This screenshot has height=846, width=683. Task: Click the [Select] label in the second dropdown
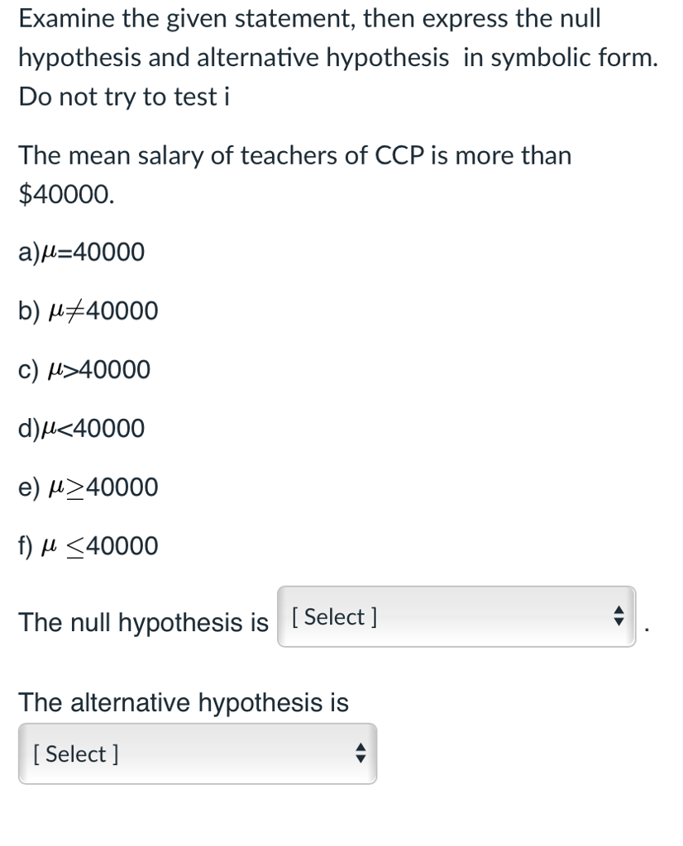pyautogui.click(x=75, y=754)
